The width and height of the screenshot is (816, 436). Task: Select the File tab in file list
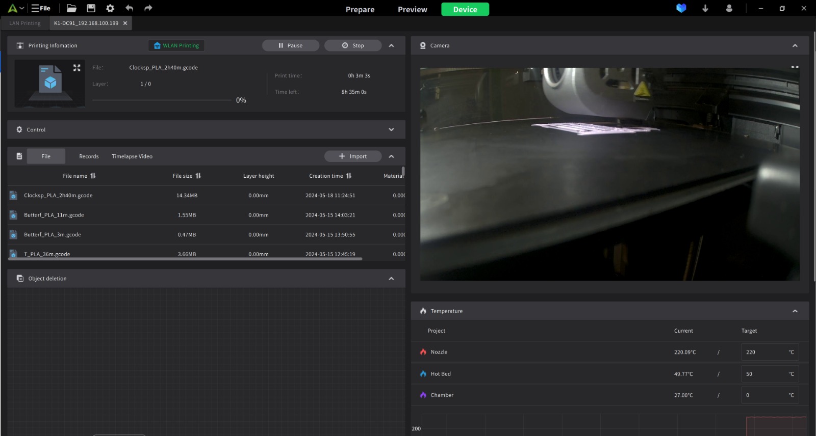pos(46,156)
